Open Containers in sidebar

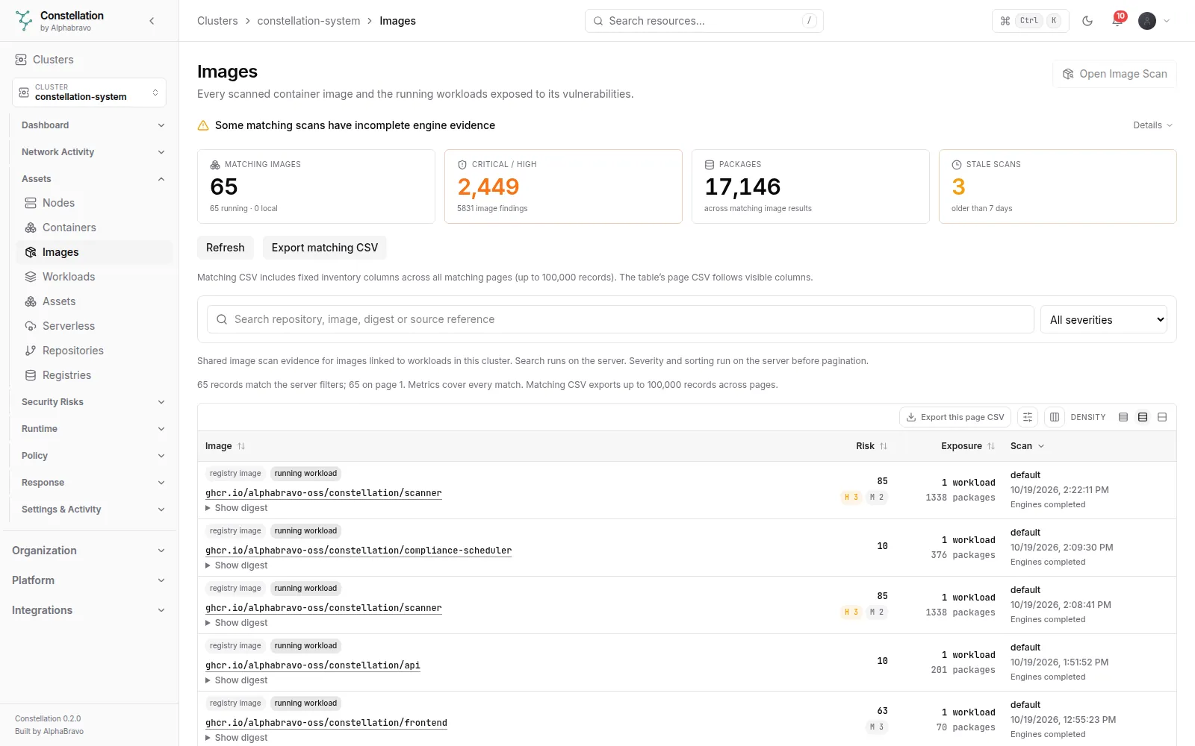94,228
